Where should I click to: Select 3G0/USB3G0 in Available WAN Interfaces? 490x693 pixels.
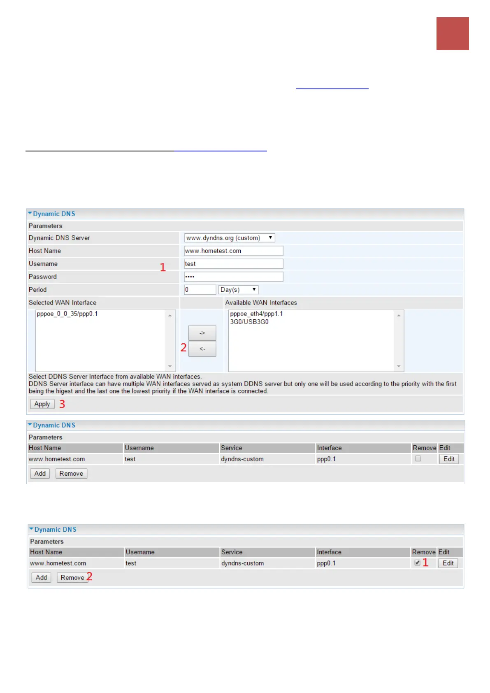click(x=249, y=322)
